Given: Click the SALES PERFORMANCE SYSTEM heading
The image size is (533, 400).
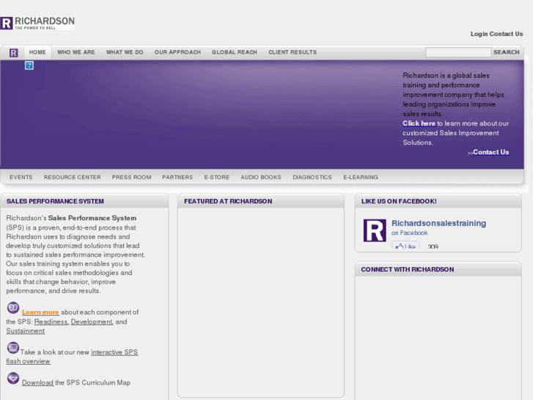Looking at the screenshot, I should (x=55, y=201).
